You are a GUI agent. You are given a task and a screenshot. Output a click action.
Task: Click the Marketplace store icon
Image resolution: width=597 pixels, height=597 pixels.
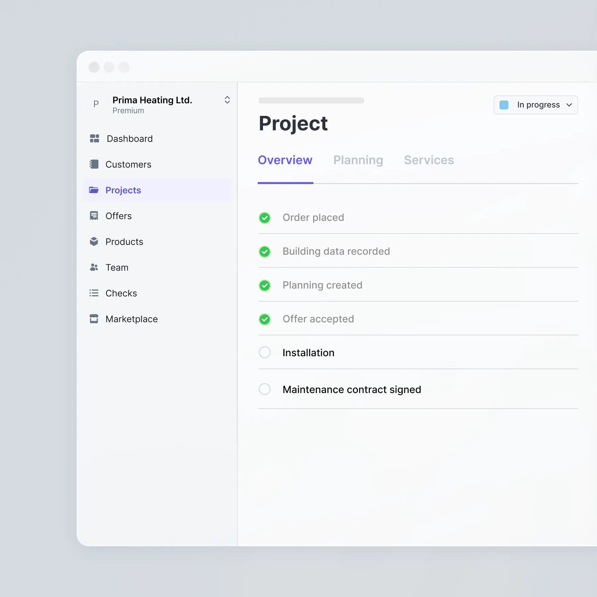point(94,319)
